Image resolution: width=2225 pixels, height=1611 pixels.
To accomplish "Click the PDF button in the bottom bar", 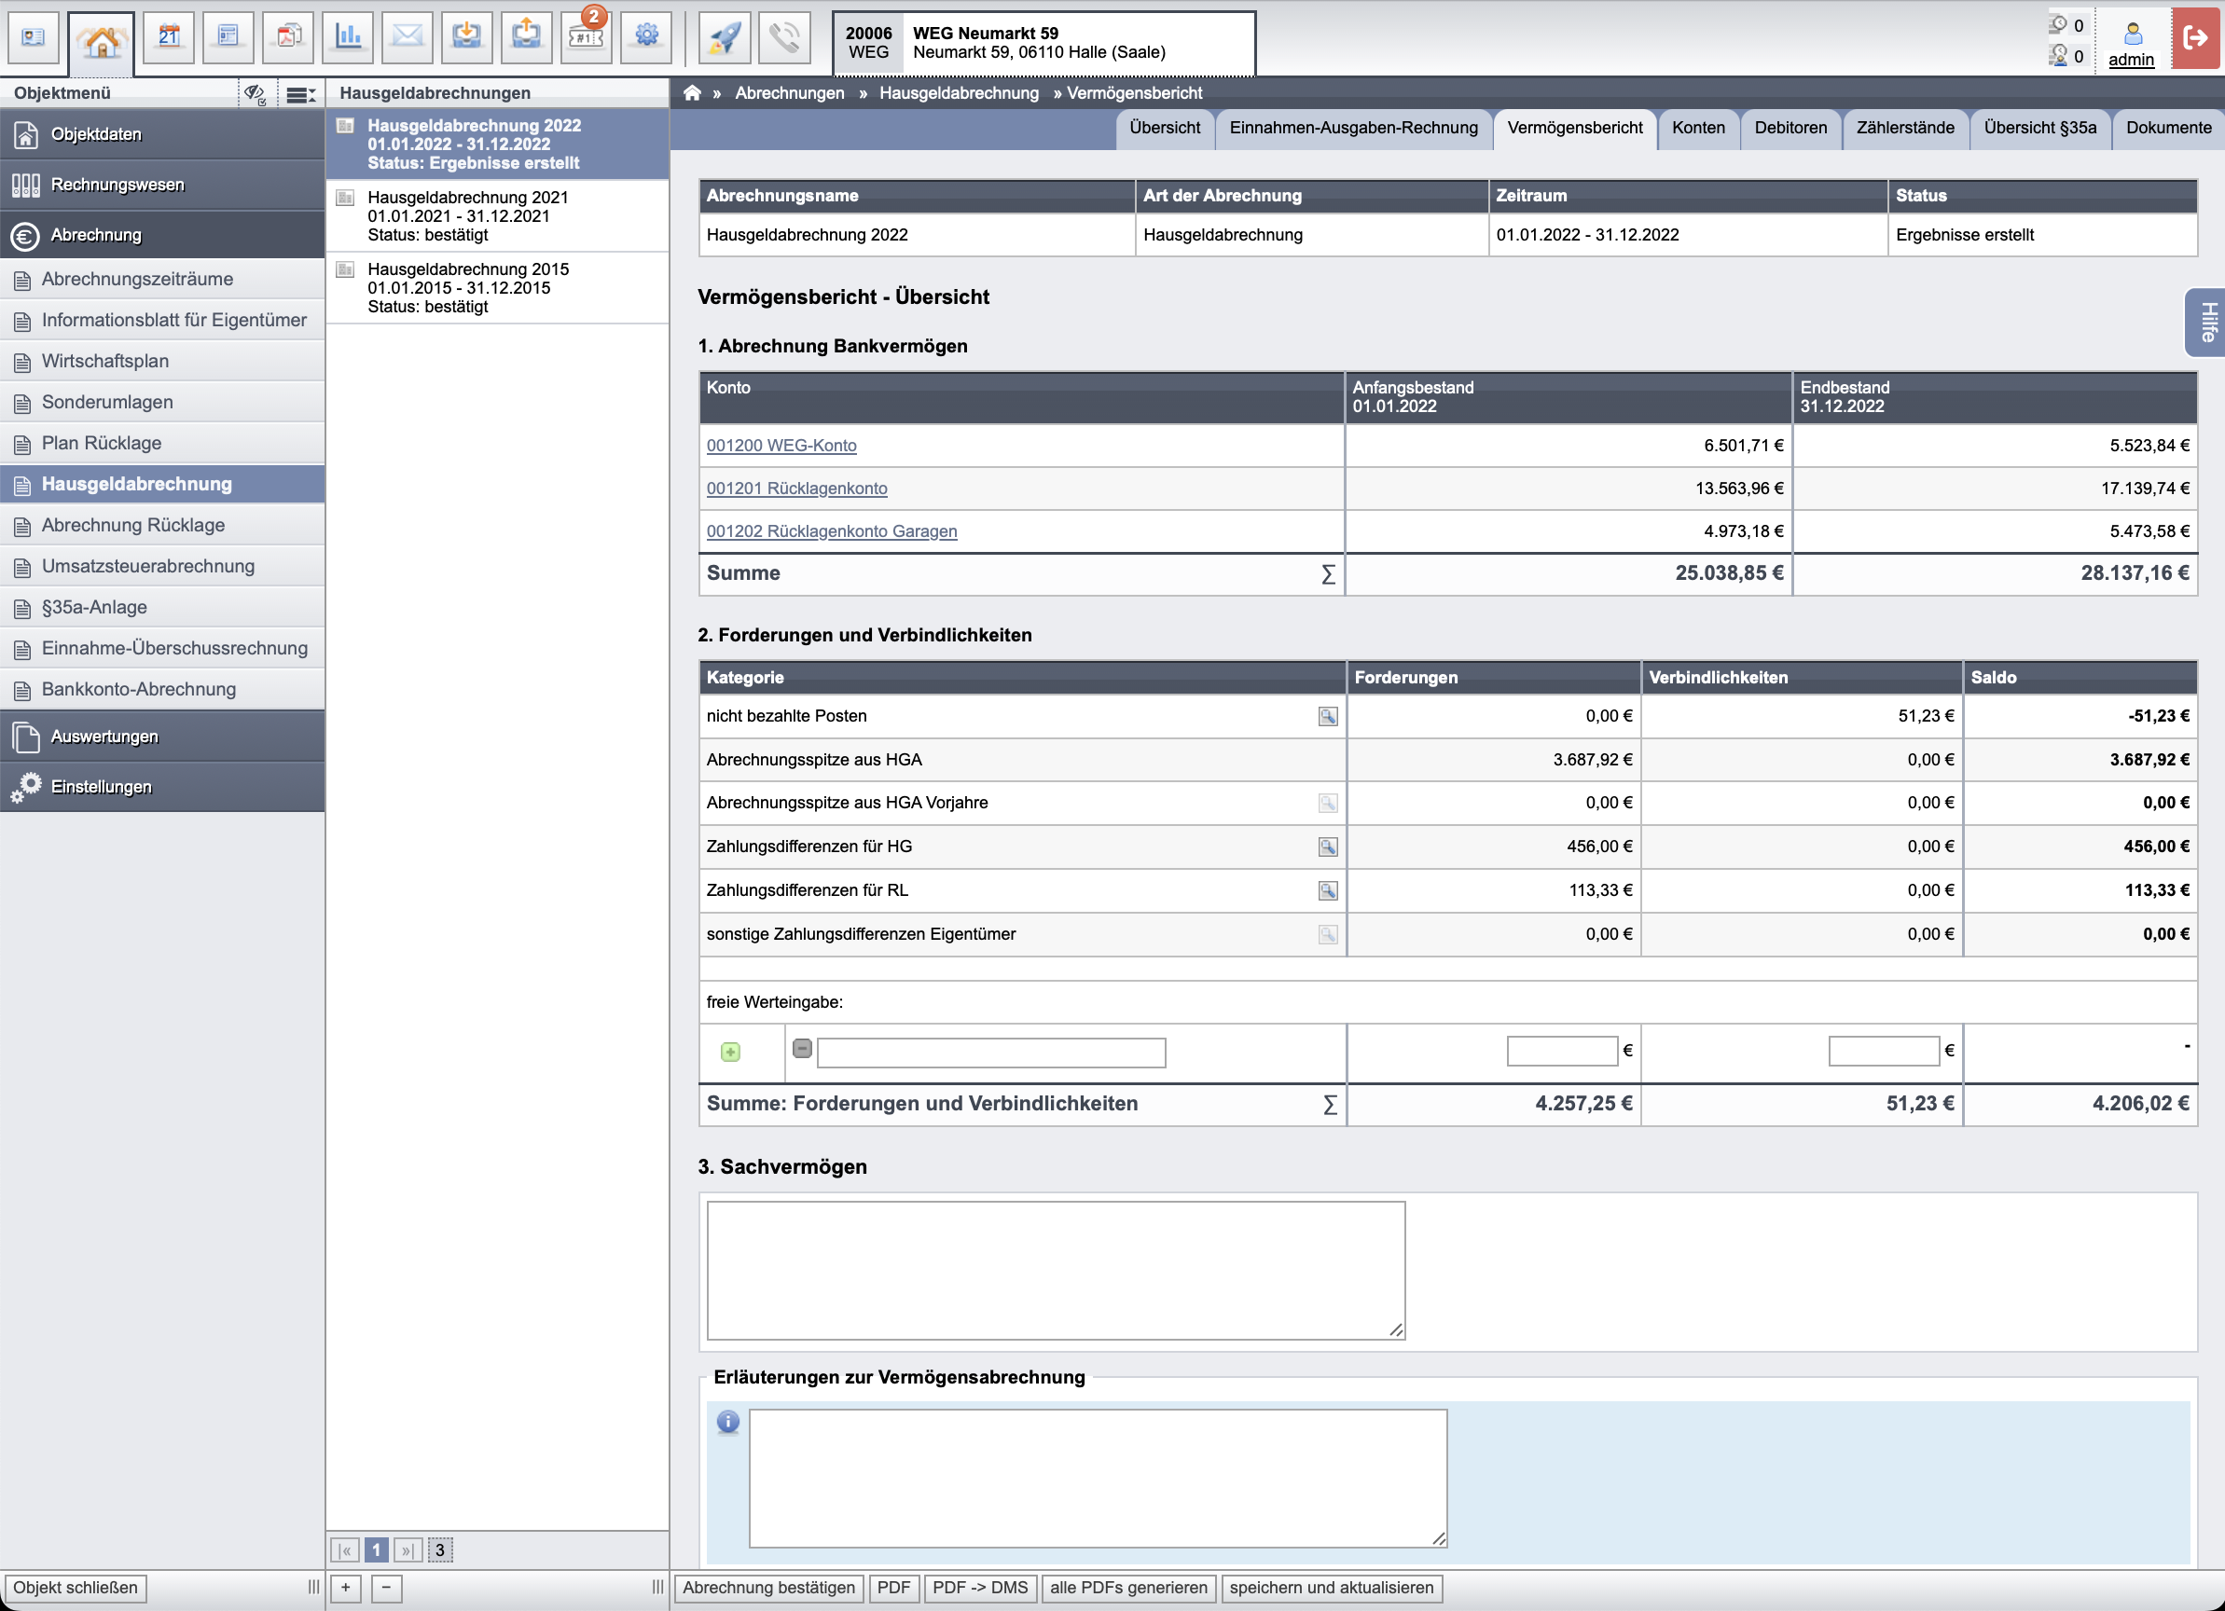I will click(x=892, y=1588).
